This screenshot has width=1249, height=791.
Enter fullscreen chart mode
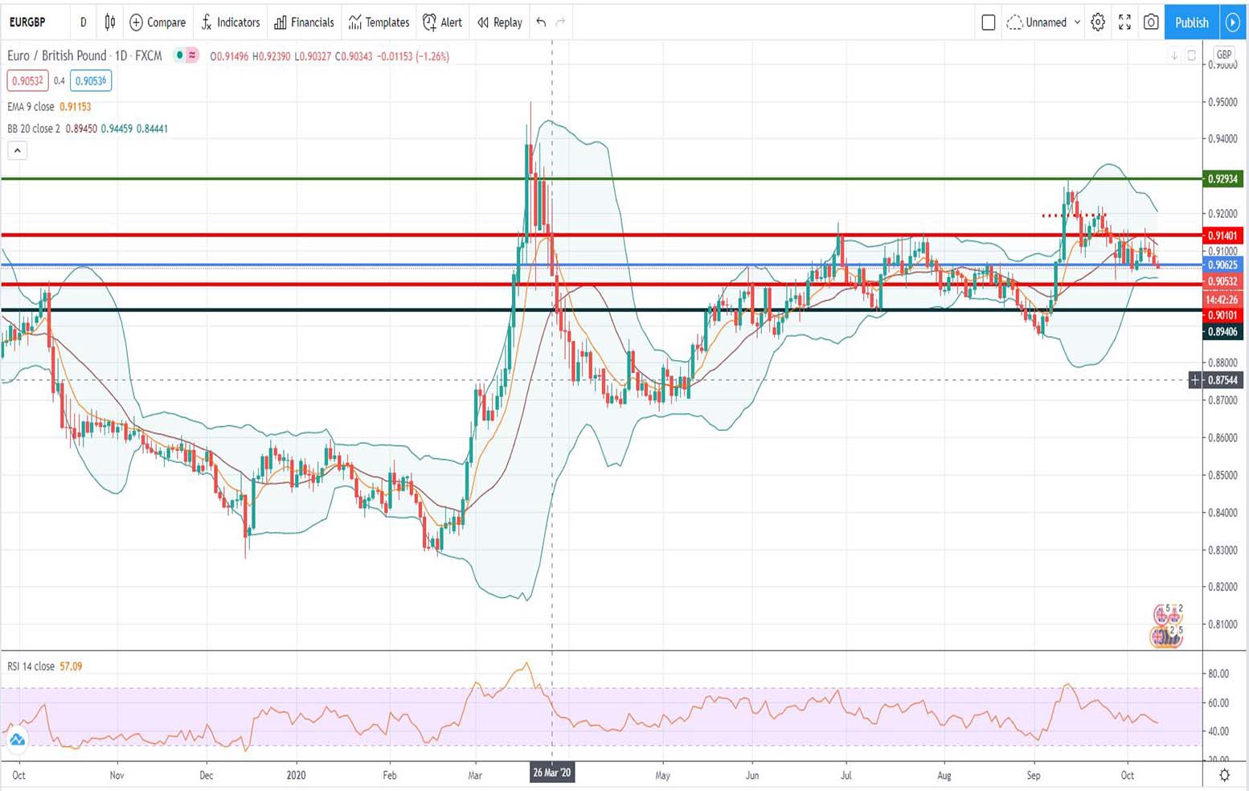click(x=1124, y=23)
